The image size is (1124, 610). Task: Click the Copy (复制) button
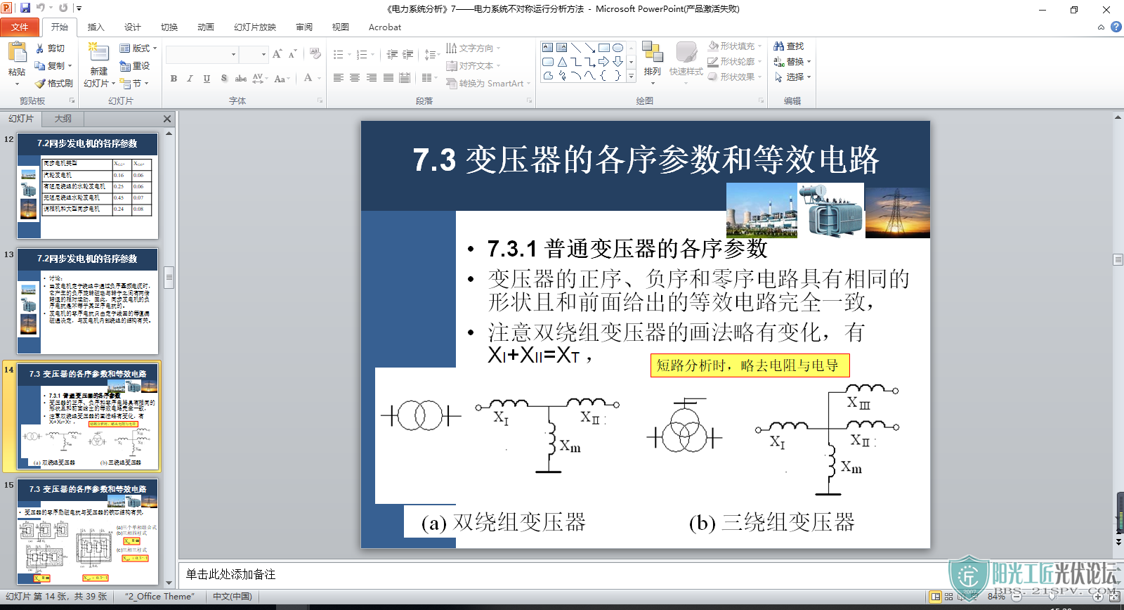[53, 65]
